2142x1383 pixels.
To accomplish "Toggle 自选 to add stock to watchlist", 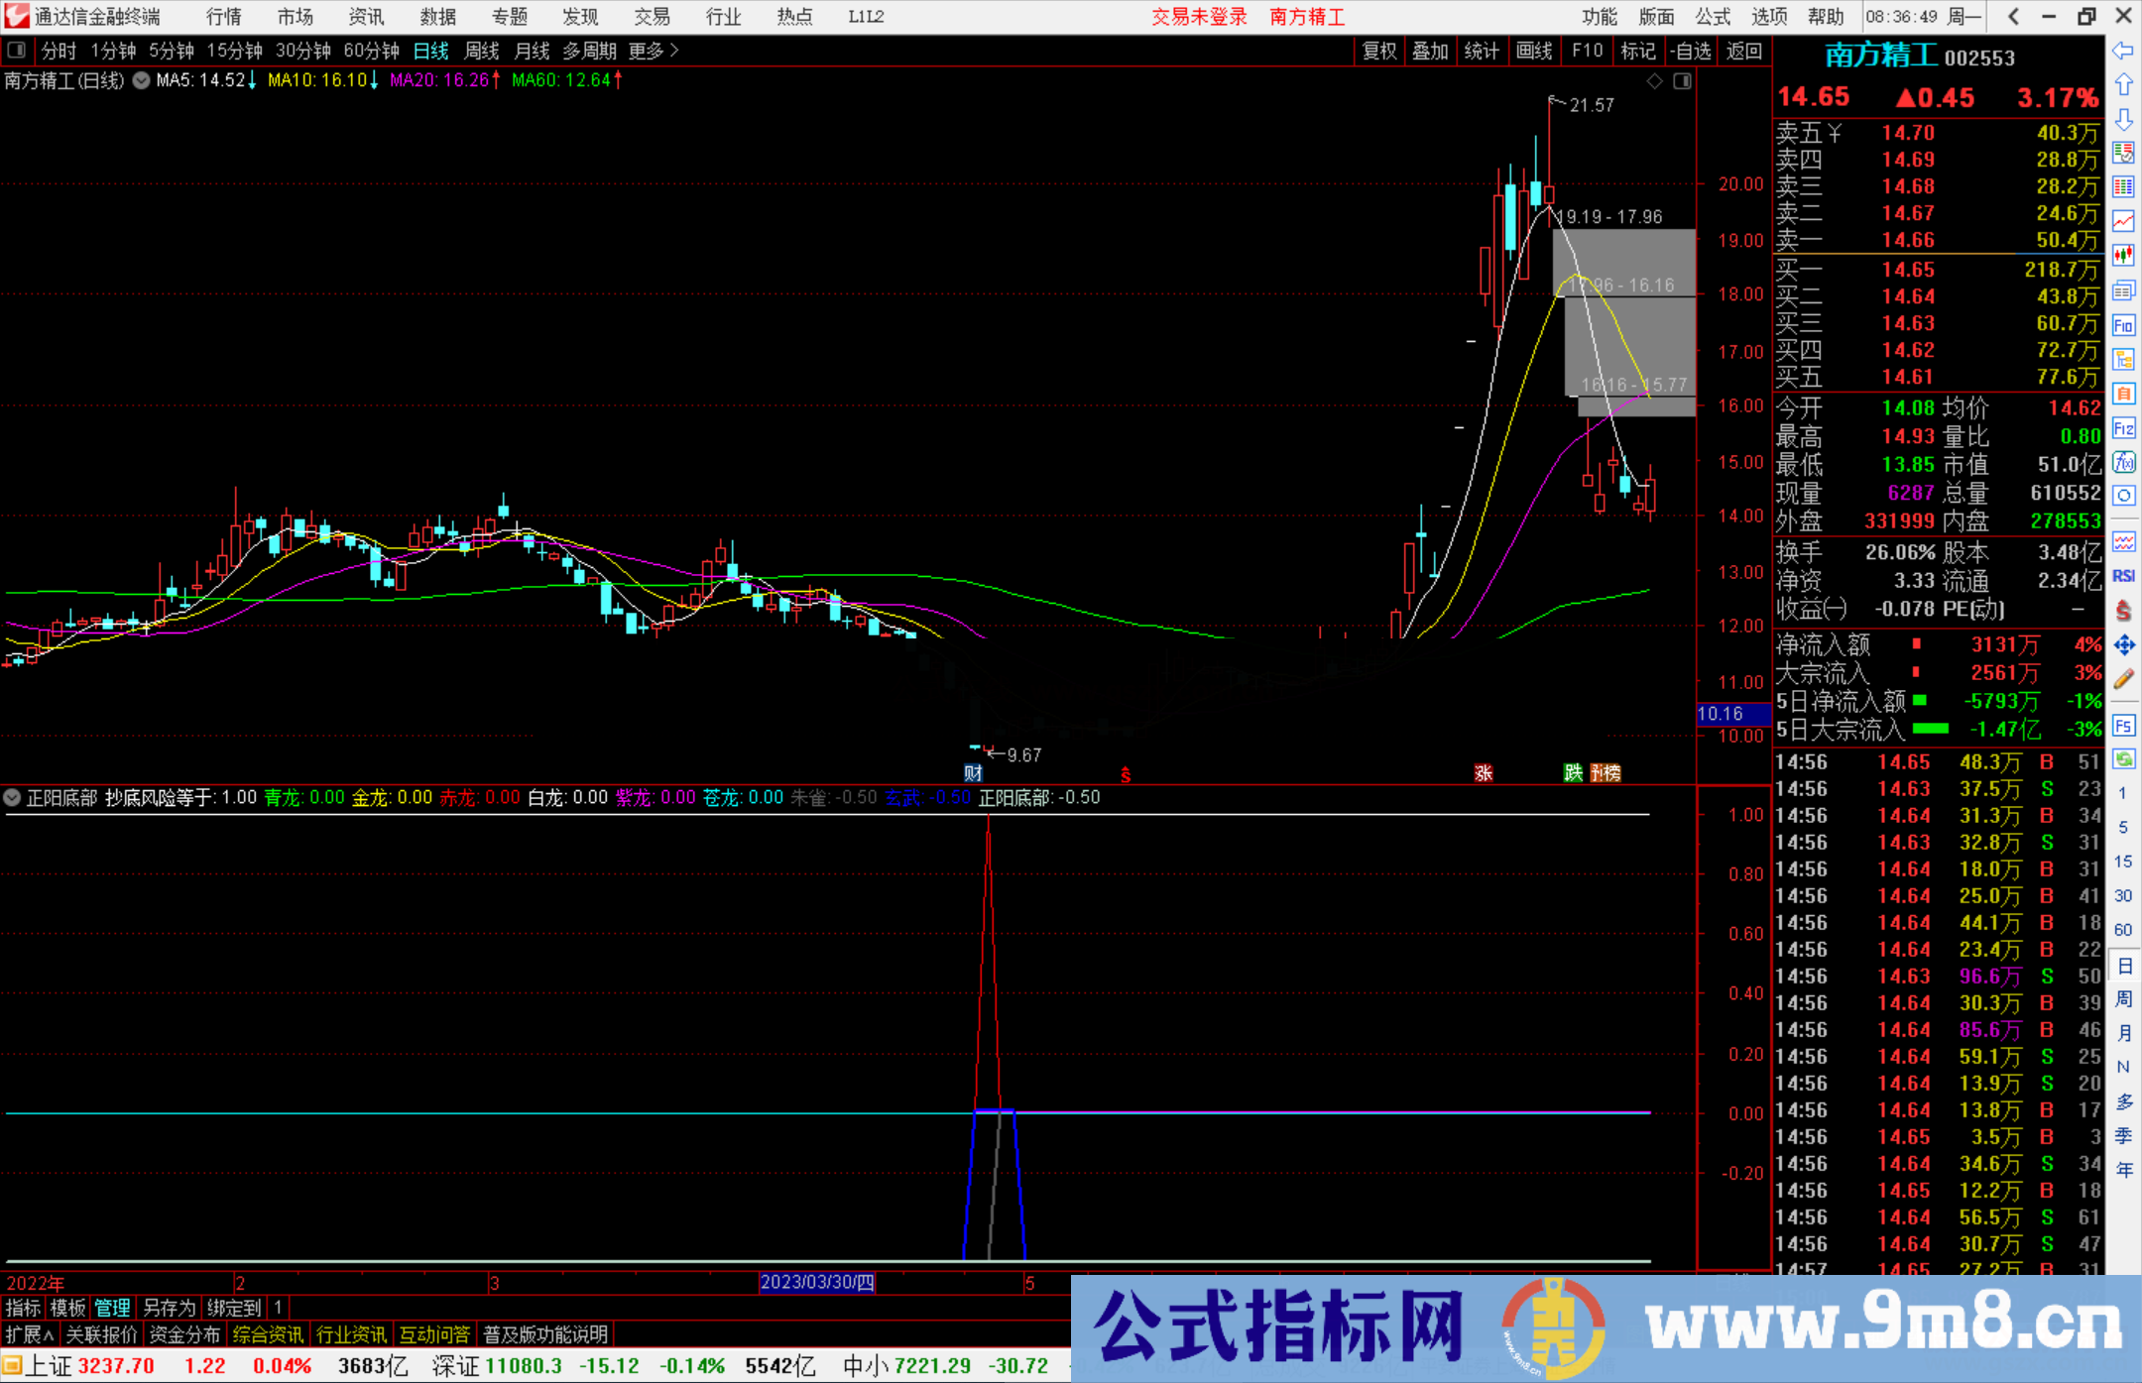I will (x=1693, y=51).
